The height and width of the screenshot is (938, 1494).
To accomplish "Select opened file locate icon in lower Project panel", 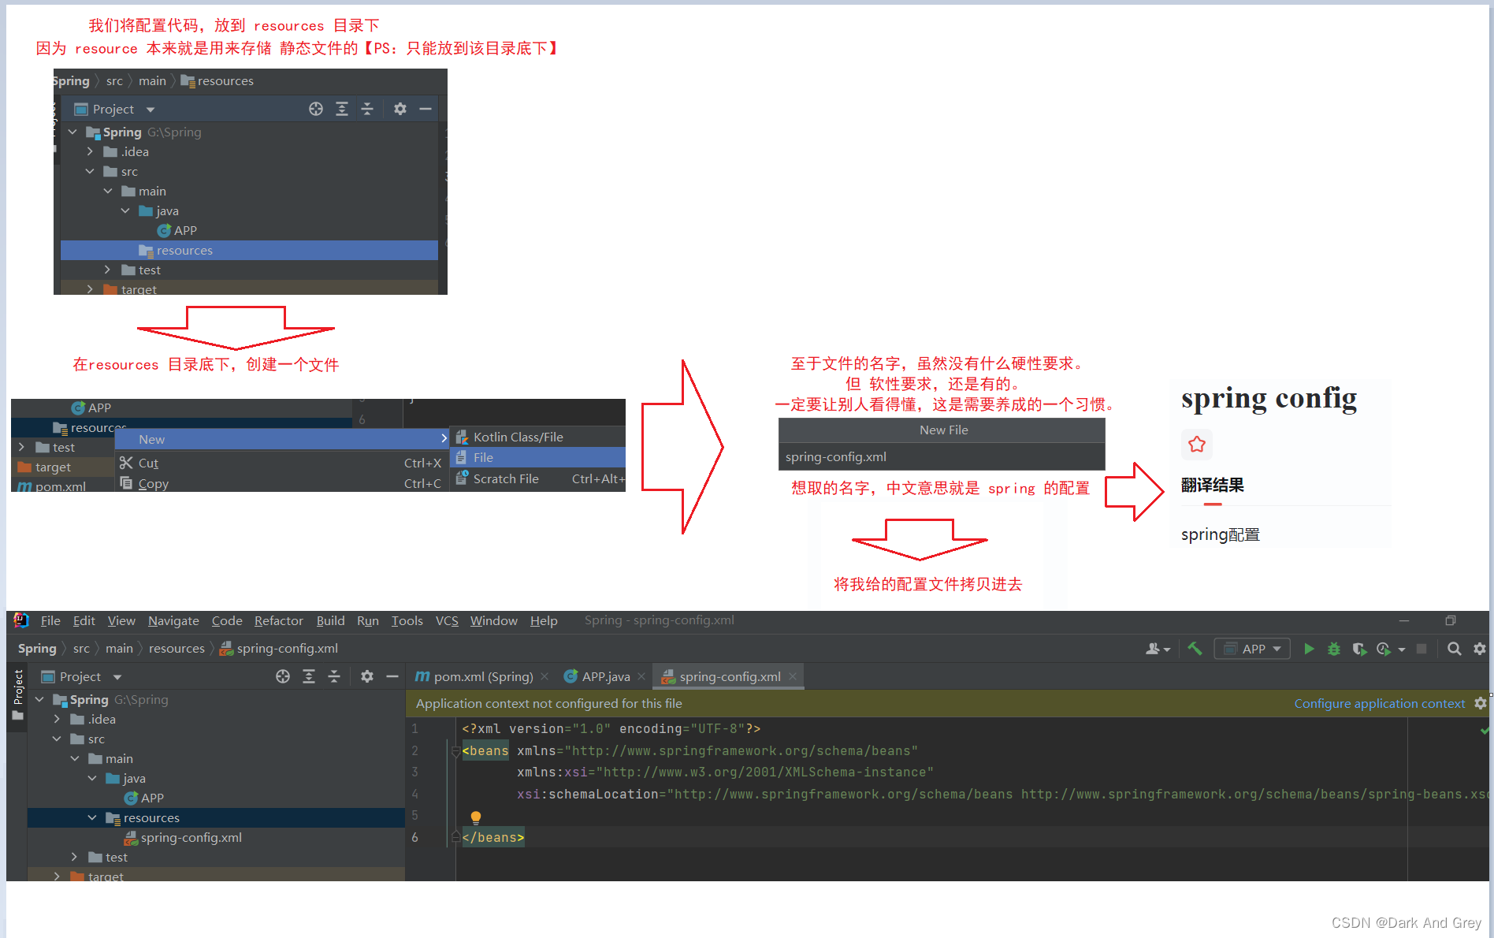I will [283, 676].
